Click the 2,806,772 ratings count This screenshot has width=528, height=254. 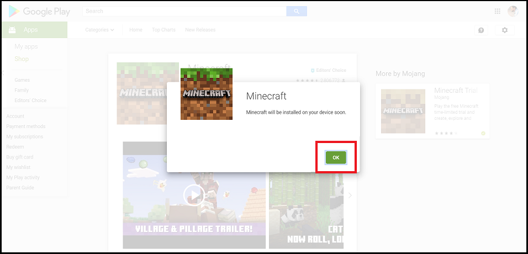click(x=330, y=81)
